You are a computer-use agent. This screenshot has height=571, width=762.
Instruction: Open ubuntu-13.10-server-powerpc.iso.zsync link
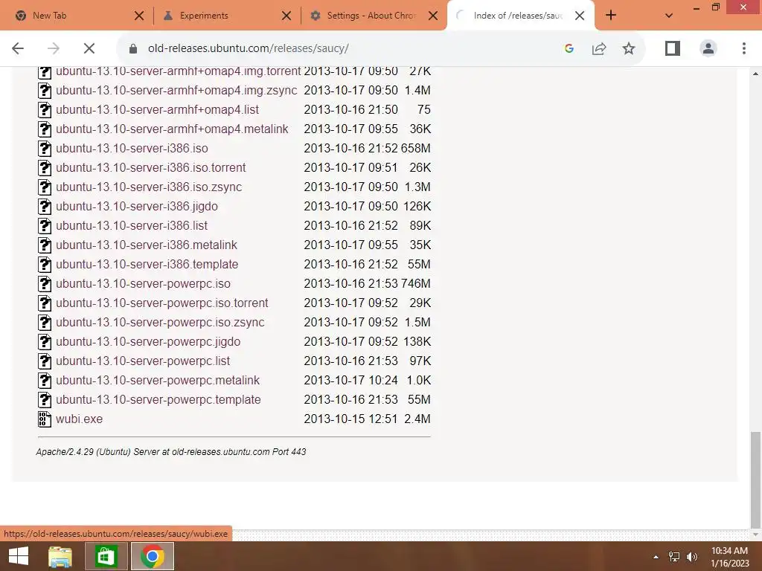(160, 323)
